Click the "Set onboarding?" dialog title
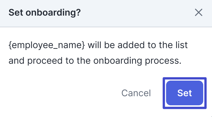 45,13
